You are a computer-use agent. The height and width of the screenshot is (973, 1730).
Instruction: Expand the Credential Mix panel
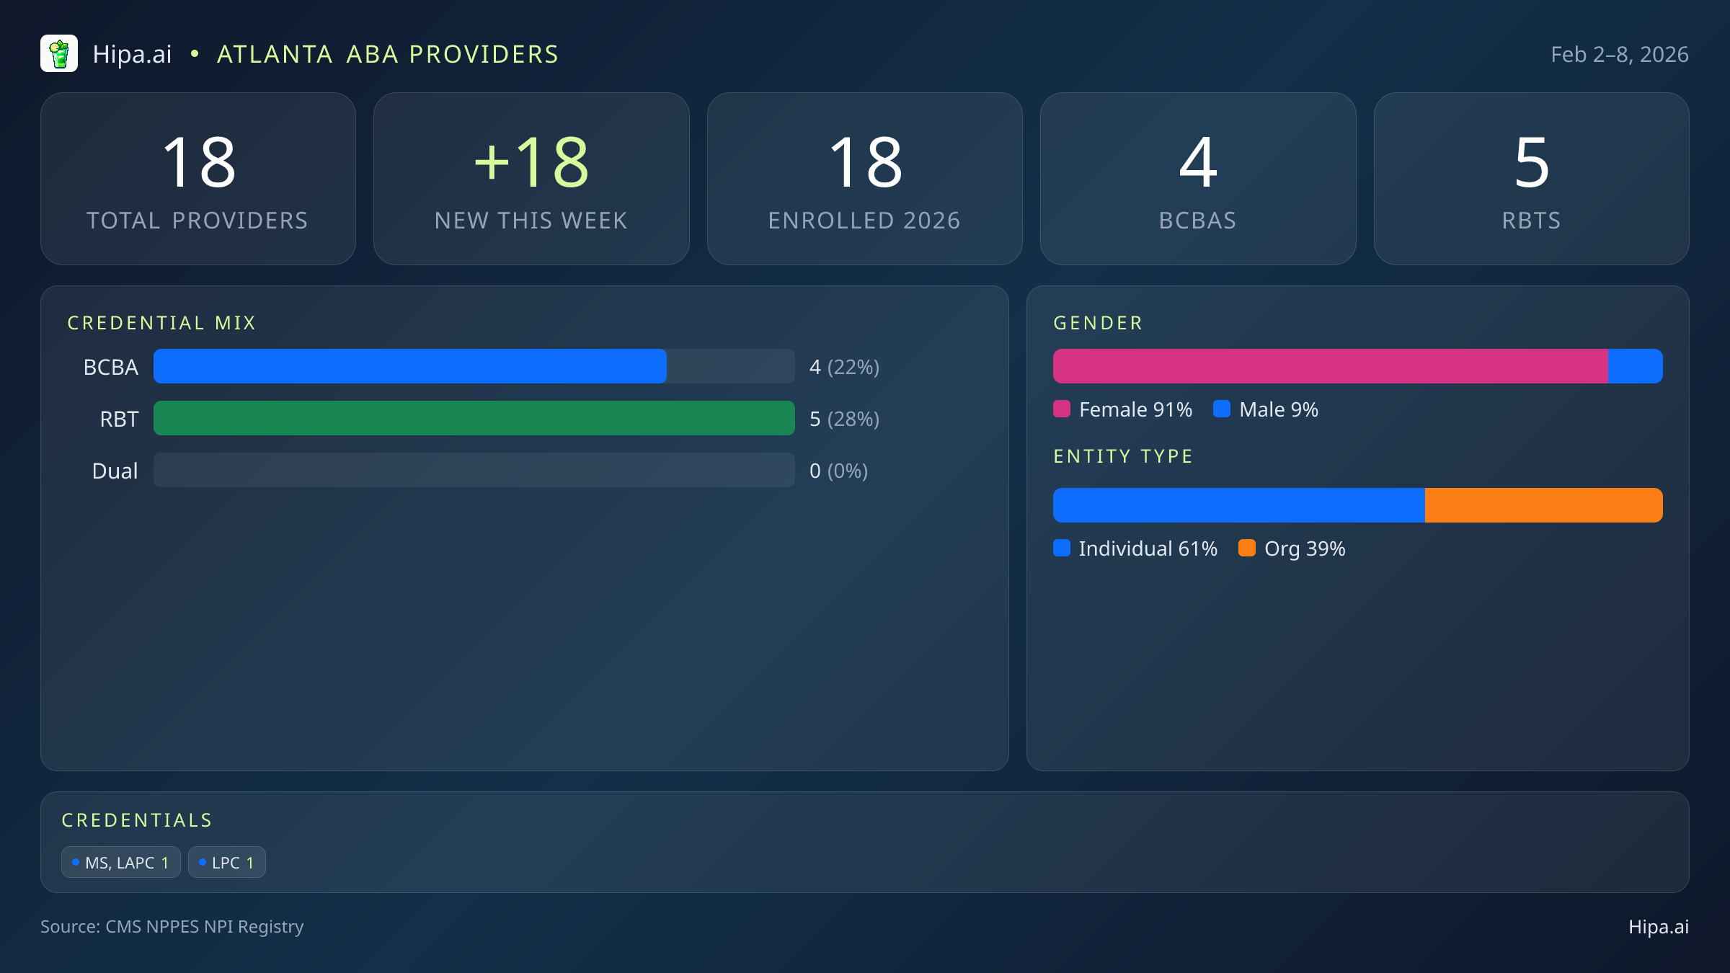162,322
